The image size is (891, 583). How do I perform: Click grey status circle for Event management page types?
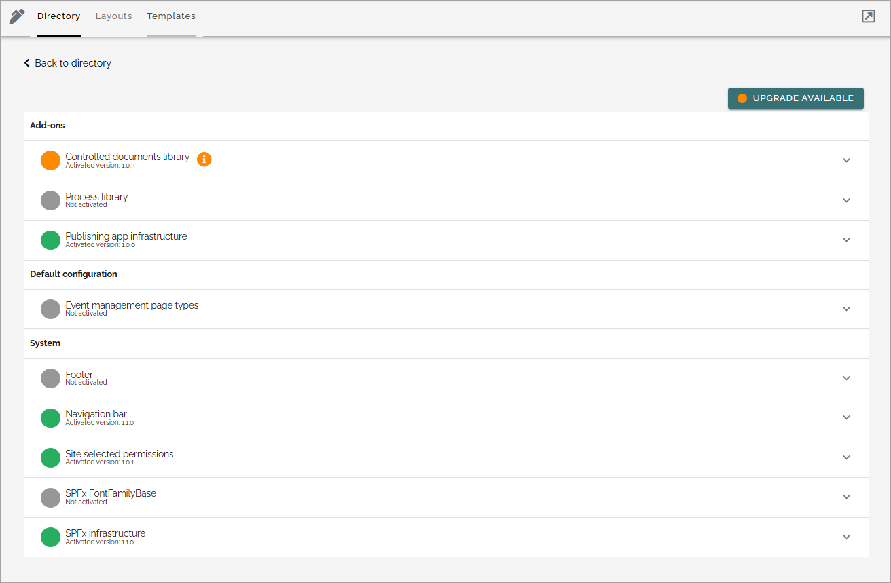click(x=50, y=309)
